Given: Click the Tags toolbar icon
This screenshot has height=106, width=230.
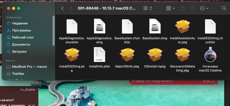Looking at the screenshot, I should [192, 8].
